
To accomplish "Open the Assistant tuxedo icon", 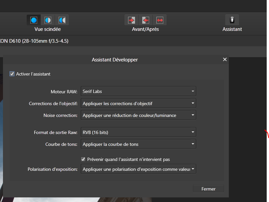I will (x=232, y=20).
